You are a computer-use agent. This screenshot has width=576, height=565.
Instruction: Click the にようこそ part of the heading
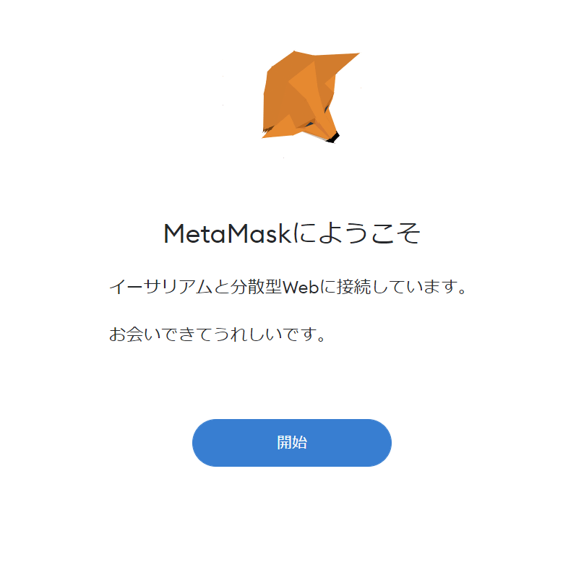click(357, 233)
